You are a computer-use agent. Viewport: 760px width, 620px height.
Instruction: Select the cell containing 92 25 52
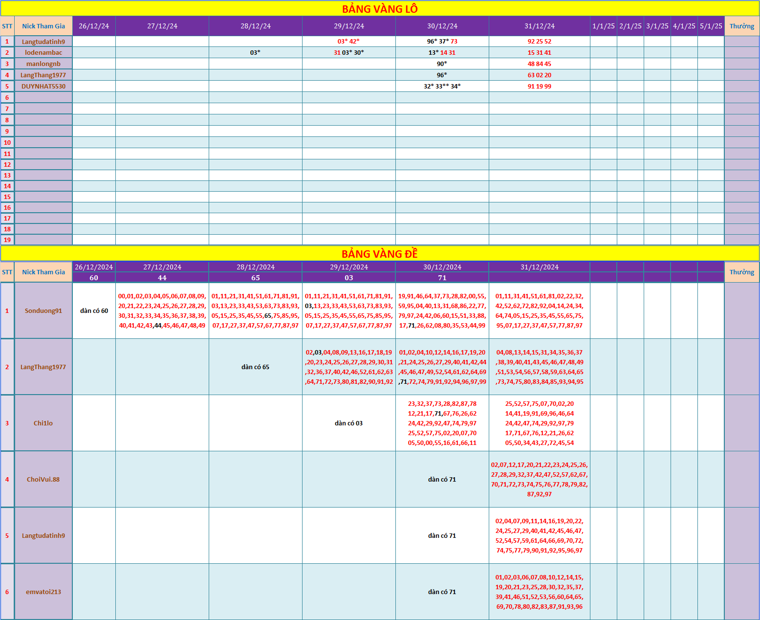click(539, 42)
